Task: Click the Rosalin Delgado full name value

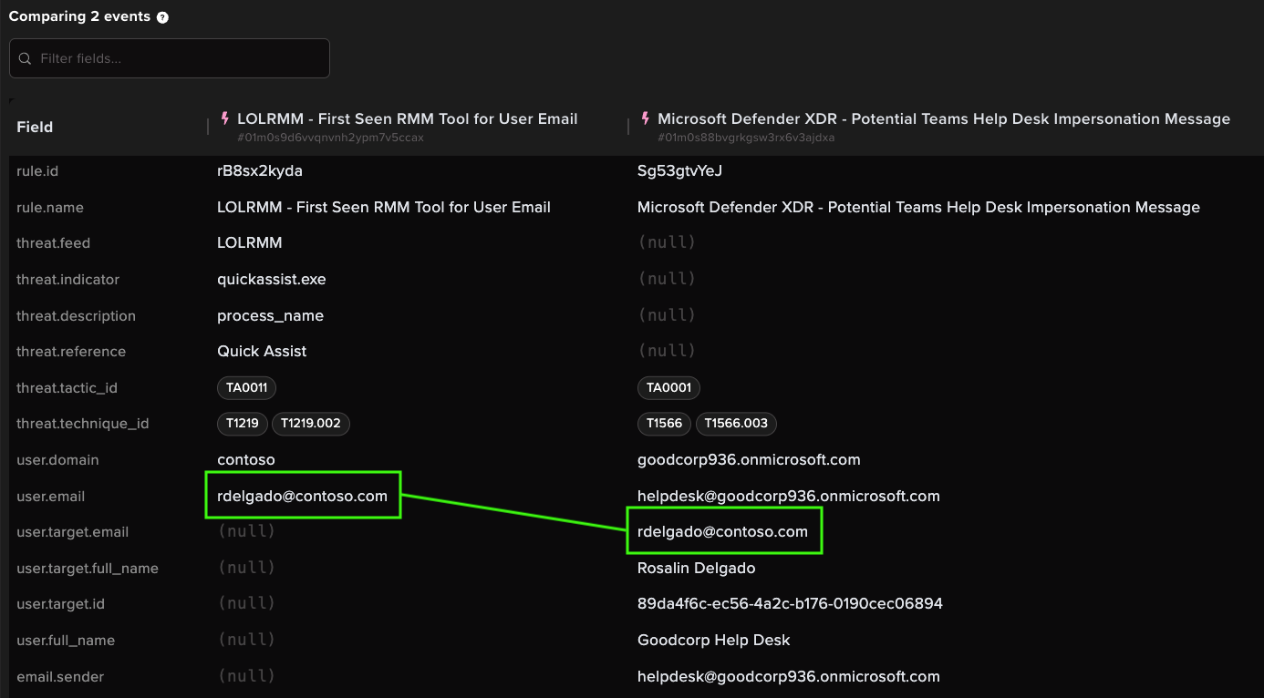Action: [x=697, y=569]
